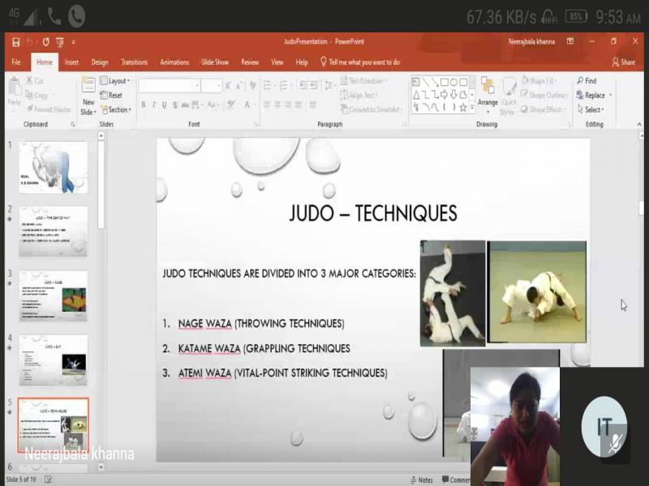Select the rectangle shape in shapes gallery
The height and width of the screenshot is (486, 649).
tap(452, 82)
